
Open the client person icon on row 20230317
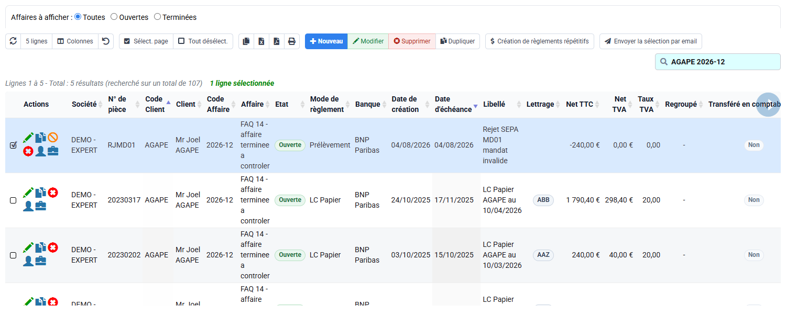coord(28,206)
